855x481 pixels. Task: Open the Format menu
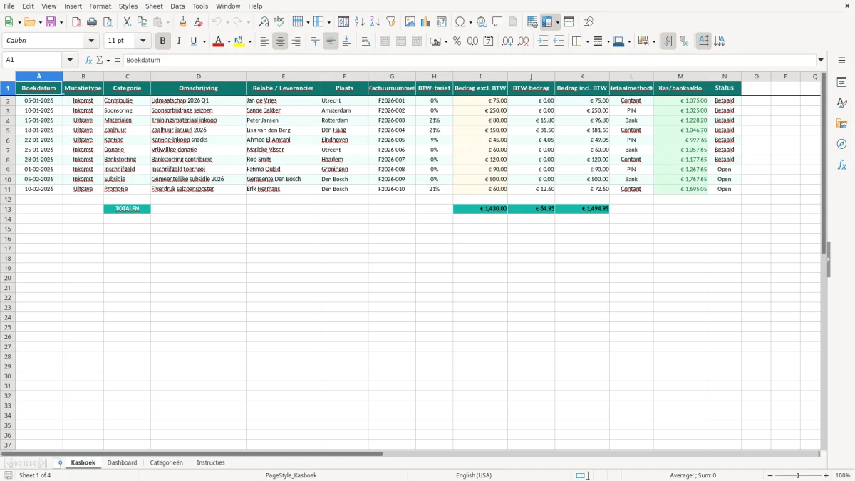click(x=100, y=6)
